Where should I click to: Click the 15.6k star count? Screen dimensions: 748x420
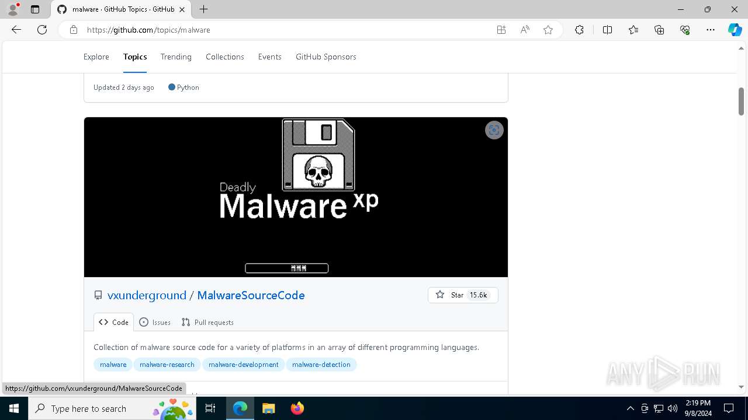479,295
